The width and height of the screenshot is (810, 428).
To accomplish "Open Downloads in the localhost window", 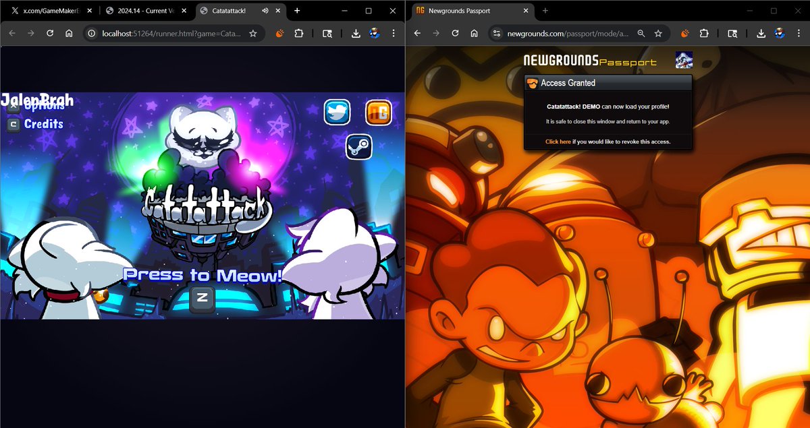I will coord(356,33).
